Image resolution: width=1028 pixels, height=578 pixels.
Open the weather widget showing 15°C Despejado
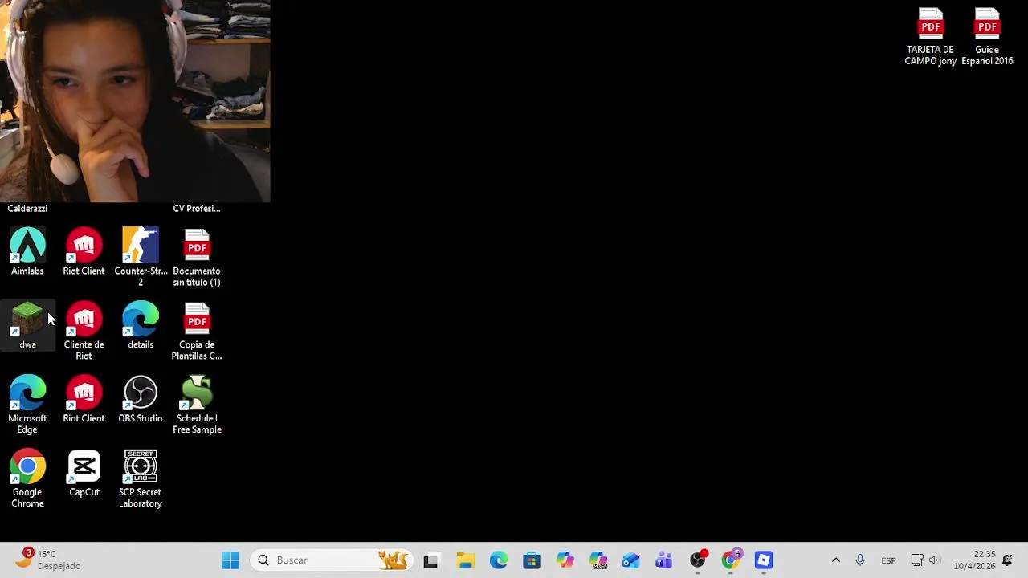click(50, 560)
